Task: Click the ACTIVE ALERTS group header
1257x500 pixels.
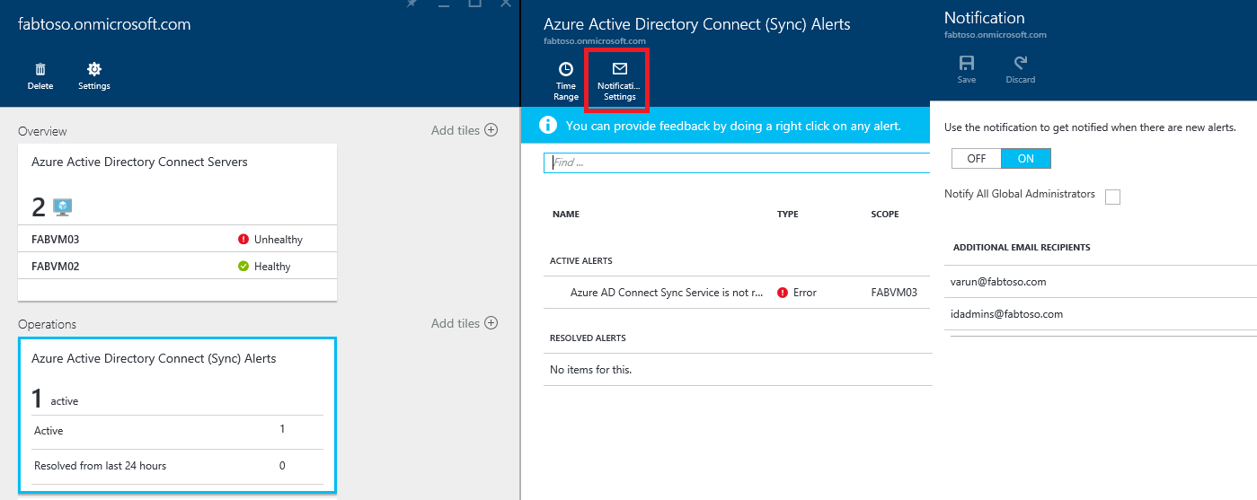Action: click(x=580, y=261)
